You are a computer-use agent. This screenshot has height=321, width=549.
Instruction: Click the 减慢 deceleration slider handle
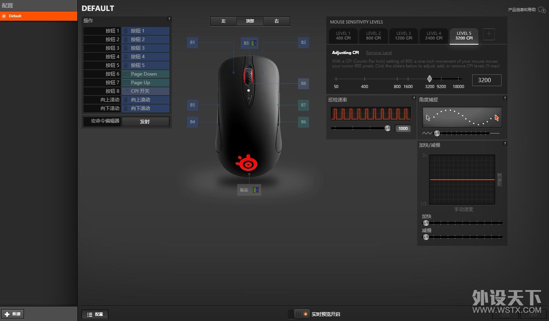[x=426, y=237]
